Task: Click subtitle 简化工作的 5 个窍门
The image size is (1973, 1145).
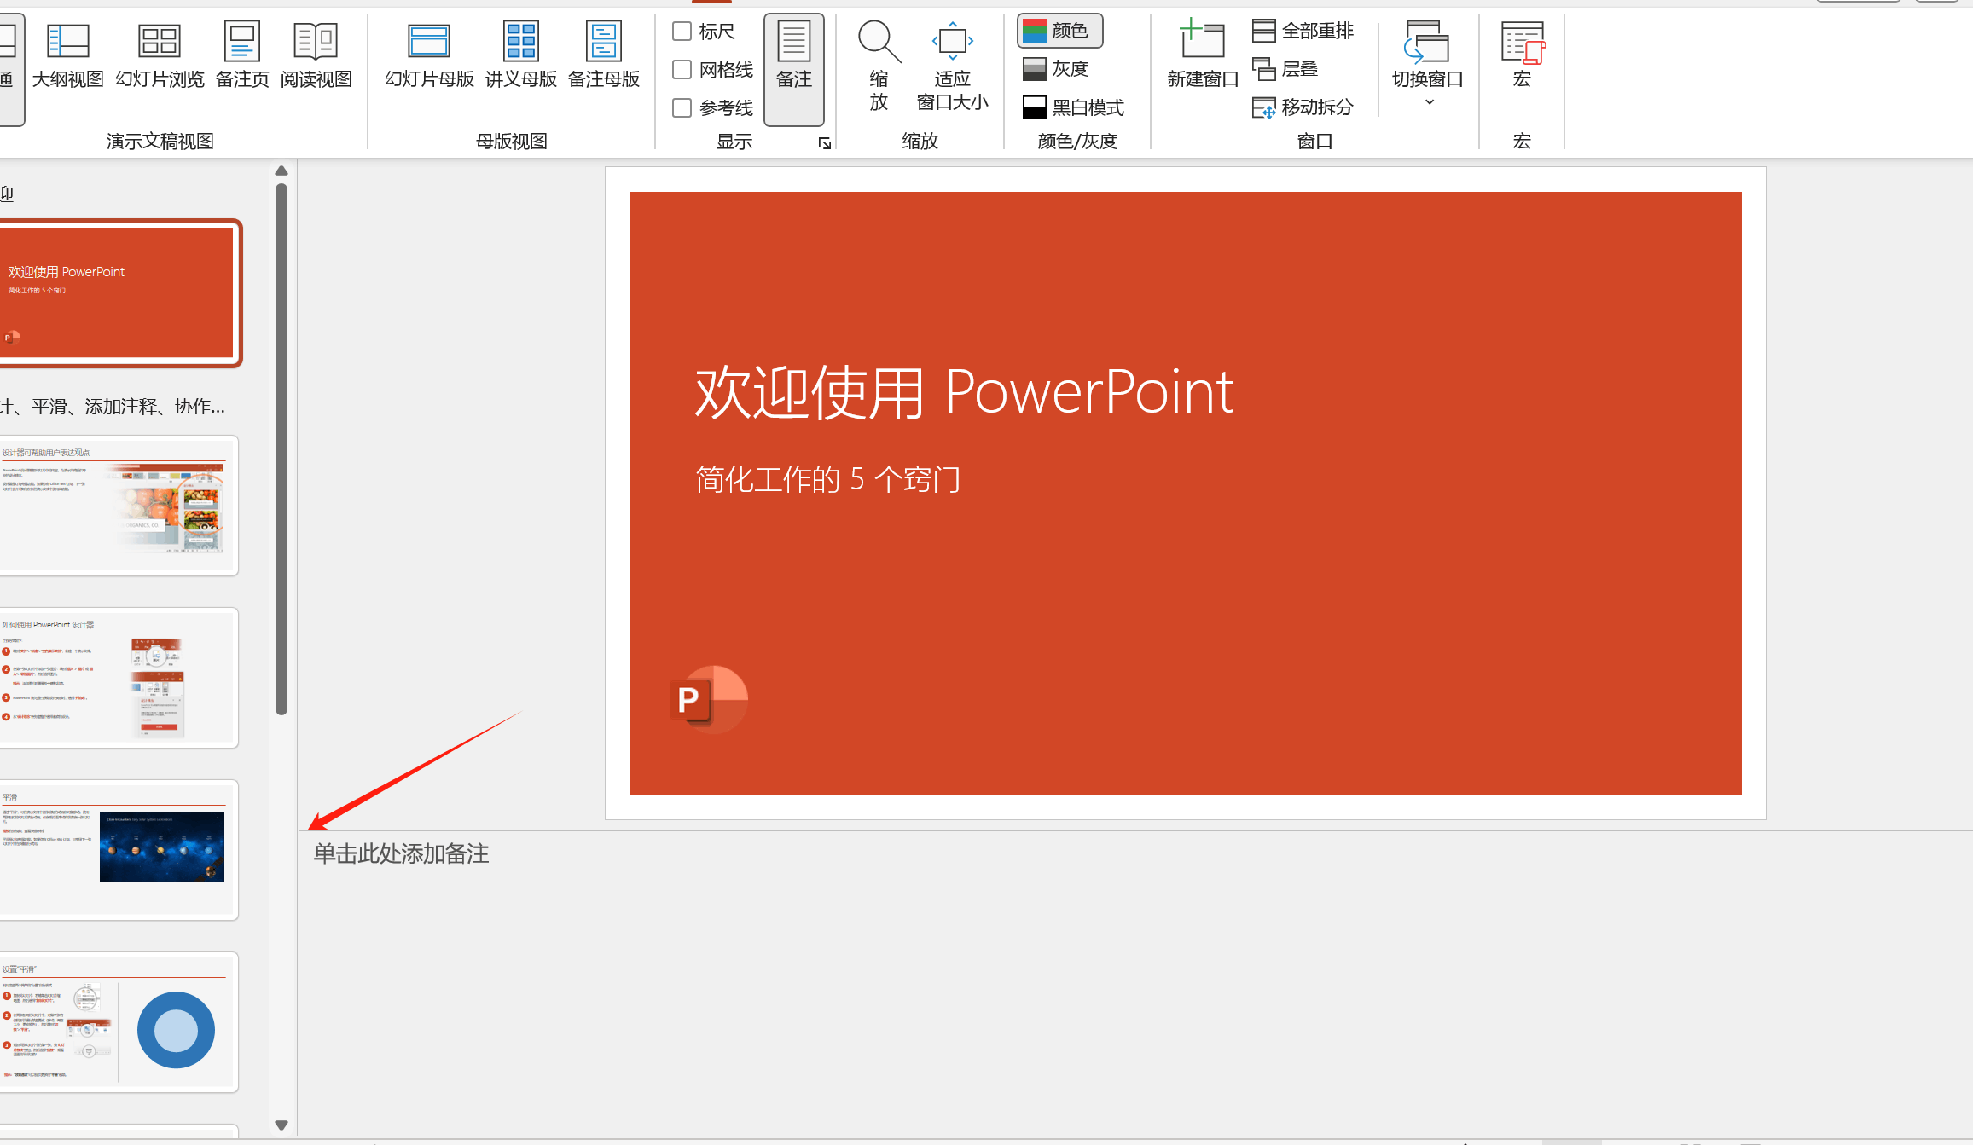Action: coord(827,479)
